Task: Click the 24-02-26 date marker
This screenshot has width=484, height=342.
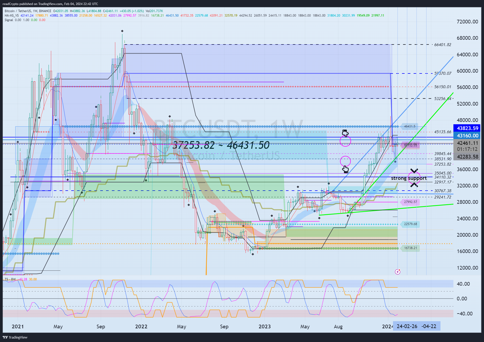Action: (407, 326)
